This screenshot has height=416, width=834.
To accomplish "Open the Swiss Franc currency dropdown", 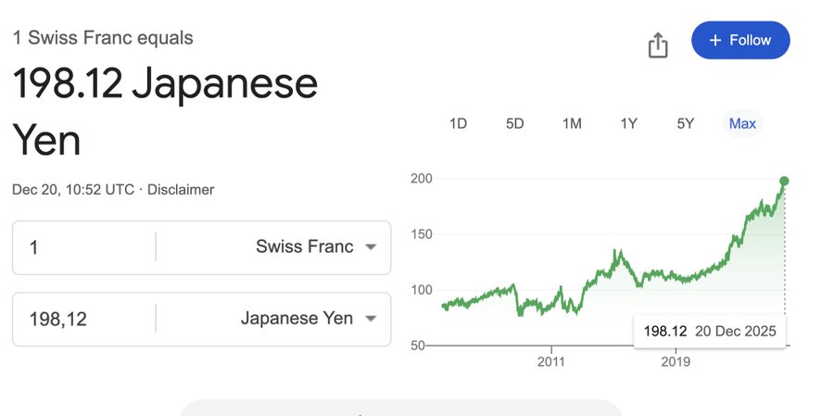I will (x=316, y=247).
